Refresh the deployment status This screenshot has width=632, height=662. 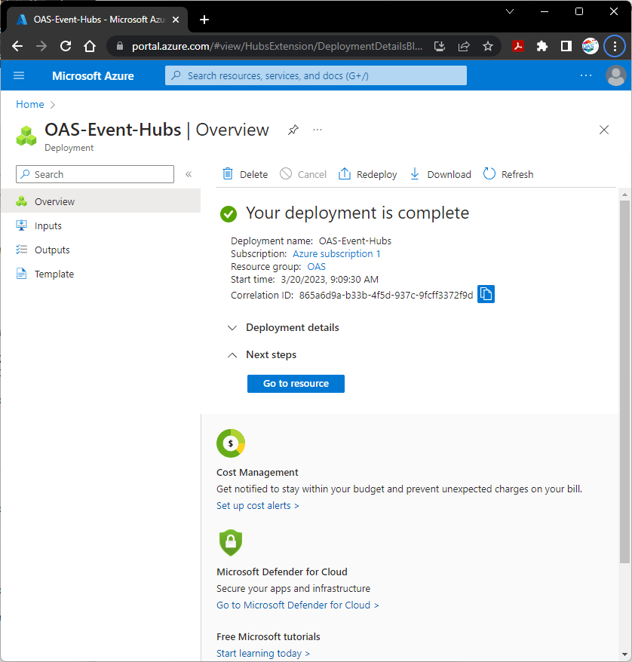508,173
